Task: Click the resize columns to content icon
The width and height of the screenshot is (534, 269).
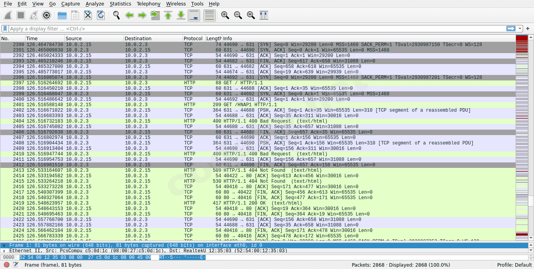Action: (263, 15)
